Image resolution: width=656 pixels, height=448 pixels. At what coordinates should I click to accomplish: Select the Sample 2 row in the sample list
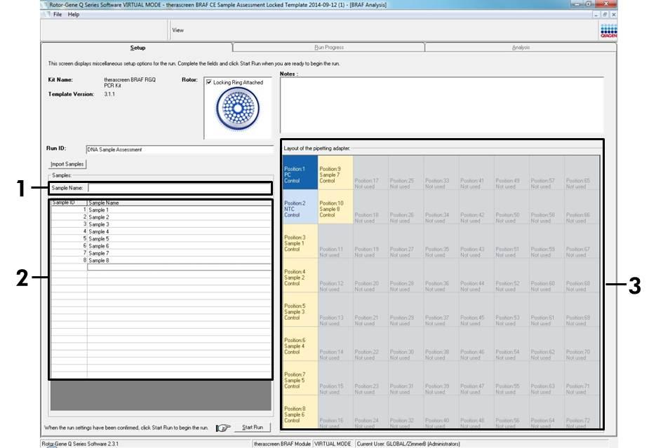click(161, 217)
